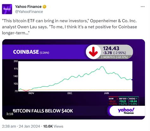Click the 124.43 price readout
150x131 pixels.
[111, 49]
